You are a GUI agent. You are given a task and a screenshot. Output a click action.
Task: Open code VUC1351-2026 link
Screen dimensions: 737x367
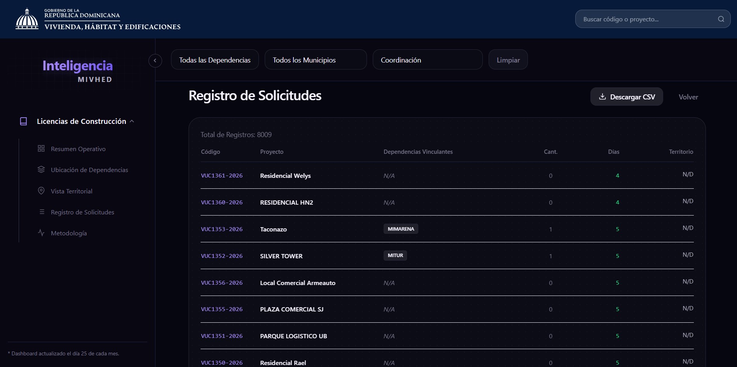click(222, 336)
